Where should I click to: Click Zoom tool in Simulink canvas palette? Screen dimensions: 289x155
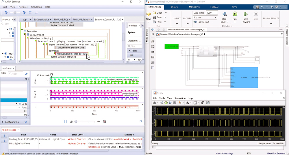[x=153, y=41]
